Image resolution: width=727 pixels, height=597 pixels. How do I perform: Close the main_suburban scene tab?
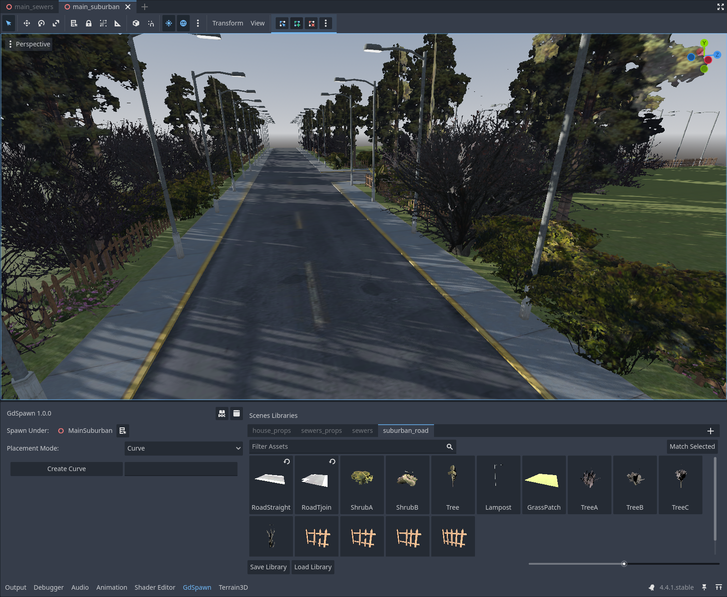128,7
